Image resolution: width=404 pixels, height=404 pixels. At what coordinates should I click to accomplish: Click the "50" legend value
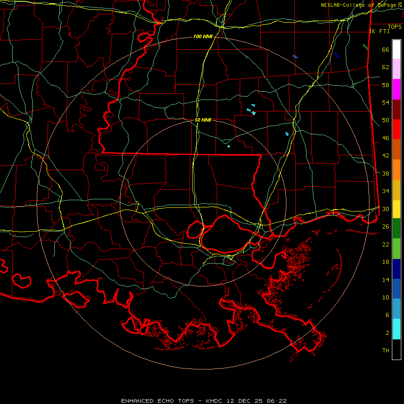(386, 120)
